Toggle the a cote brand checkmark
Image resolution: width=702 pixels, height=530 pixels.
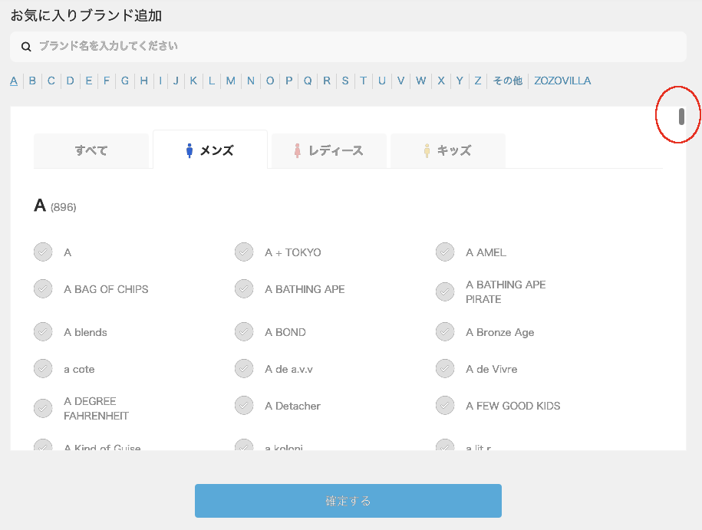(43, 369)
